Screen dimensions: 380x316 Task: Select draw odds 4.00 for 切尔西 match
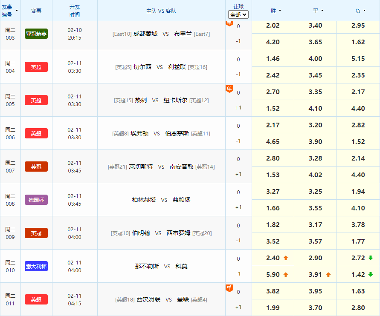[x=315, y=59]
